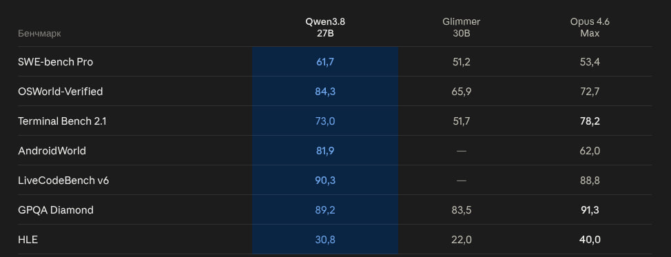Click the highlighted 84,3 OSWorld score
671x257 pixels.
tap(325, 91)
